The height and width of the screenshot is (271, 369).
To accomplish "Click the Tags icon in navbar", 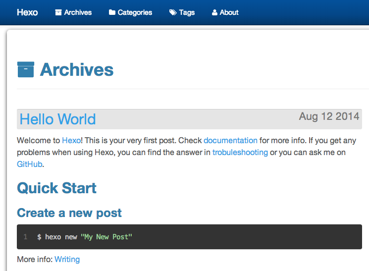I will (173, 12).
